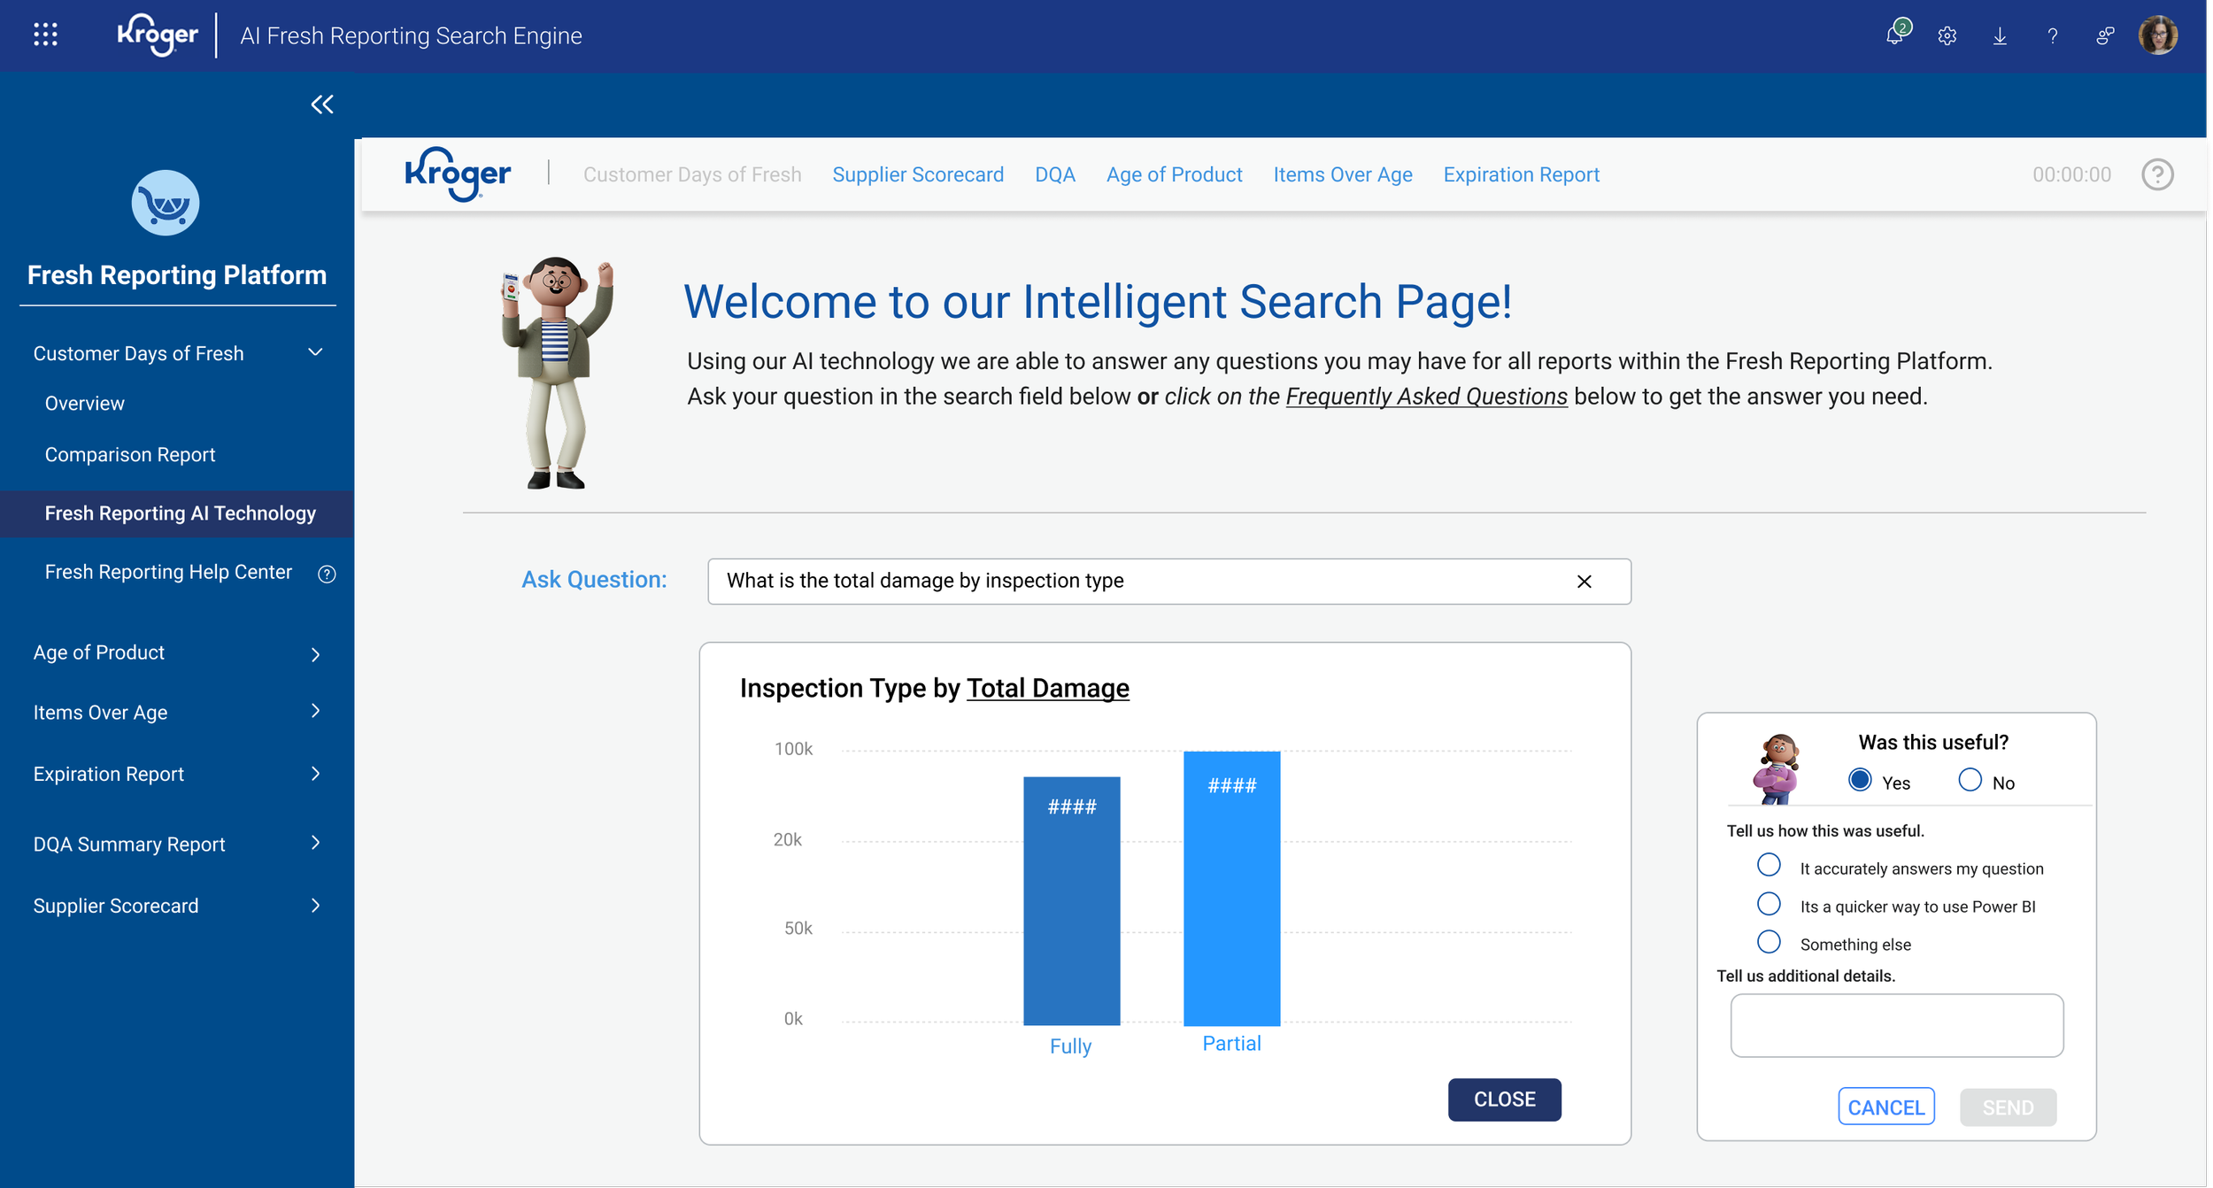The height and width of the screenshot is (1188, 2213).
Task: Open the Expiration Report top tab
Action: point(1521,174)
